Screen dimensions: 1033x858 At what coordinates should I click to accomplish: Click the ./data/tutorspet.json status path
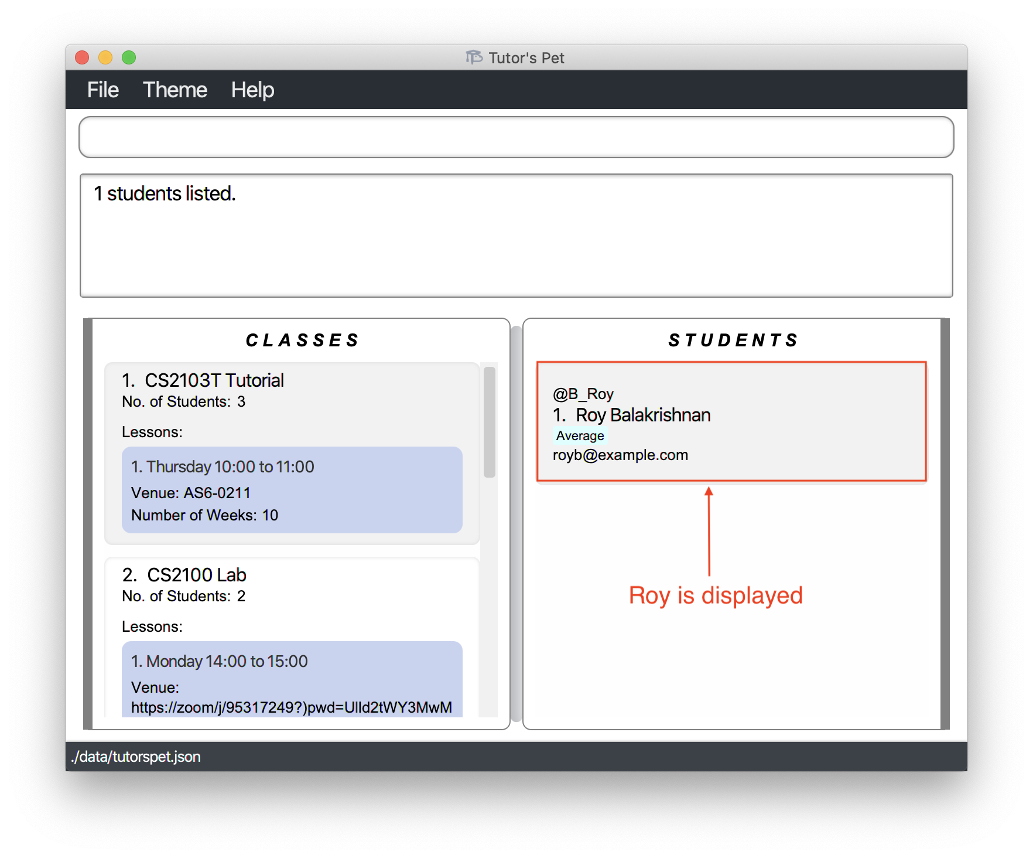tap(136, 757)
